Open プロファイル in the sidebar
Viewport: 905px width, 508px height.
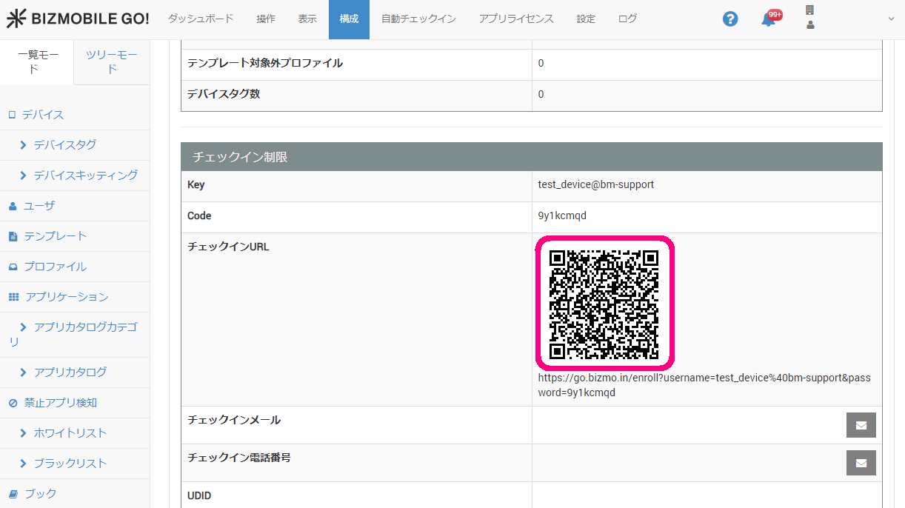[55, 267]
